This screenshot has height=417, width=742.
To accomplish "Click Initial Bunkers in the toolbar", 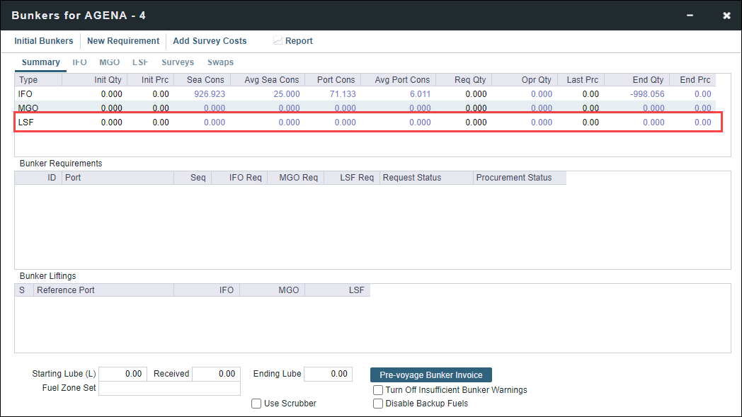I will point(44,41).
